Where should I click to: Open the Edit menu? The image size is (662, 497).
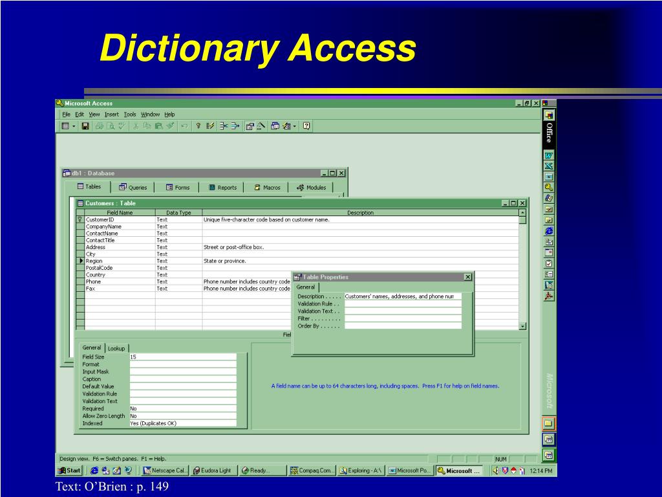pyautogui.click(x=80, y=115)
